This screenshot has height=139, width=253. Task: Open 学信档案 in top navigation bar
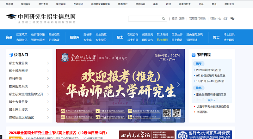pyautogui.click(x=140, y=4)
